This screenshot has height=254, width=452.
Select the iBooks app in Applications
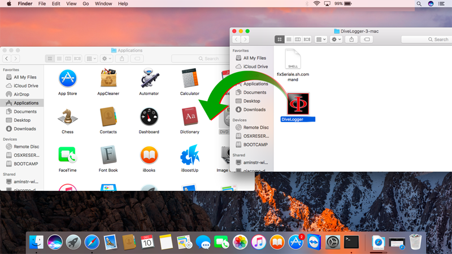pos(149,155)
